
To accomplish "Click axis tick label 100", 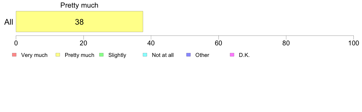I will coord(354,43).
